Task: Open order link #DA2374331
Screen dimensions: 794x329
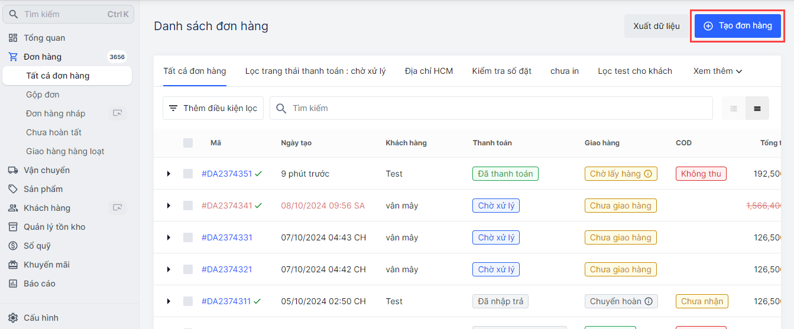Action: pos(227,237)
